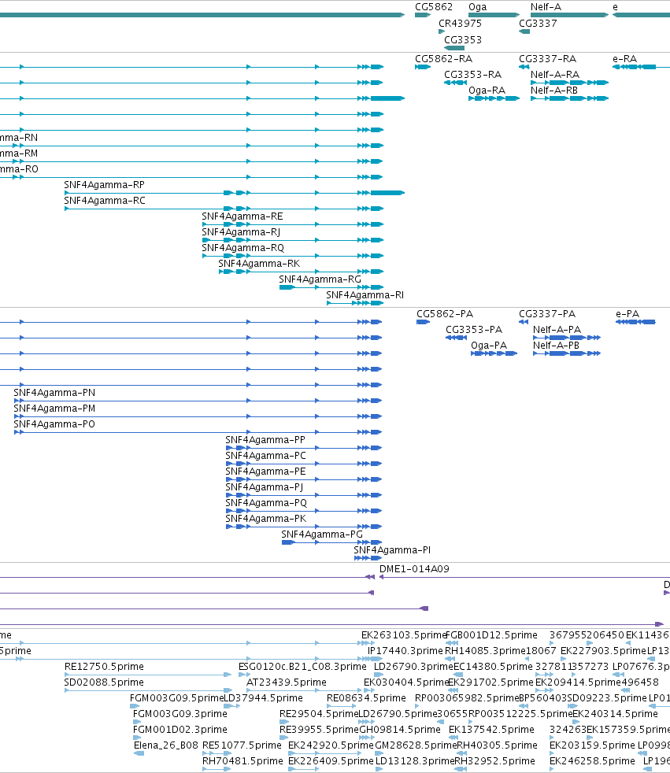The width and height of the screenshot is (670, 773).
Task: Select EST ESG0120c.B21_C08.3prime label
Action: 302,667
